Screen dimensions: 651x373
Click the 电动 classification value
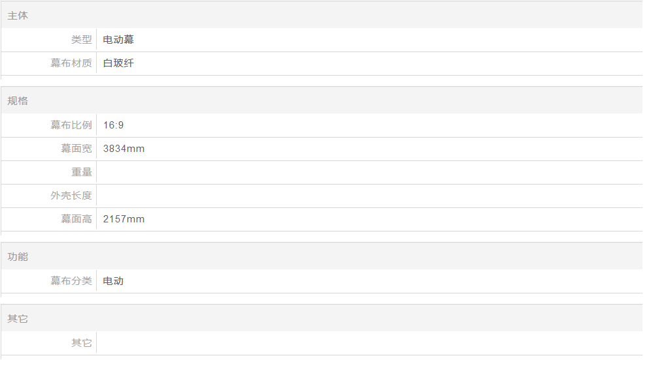pos(113,281)
